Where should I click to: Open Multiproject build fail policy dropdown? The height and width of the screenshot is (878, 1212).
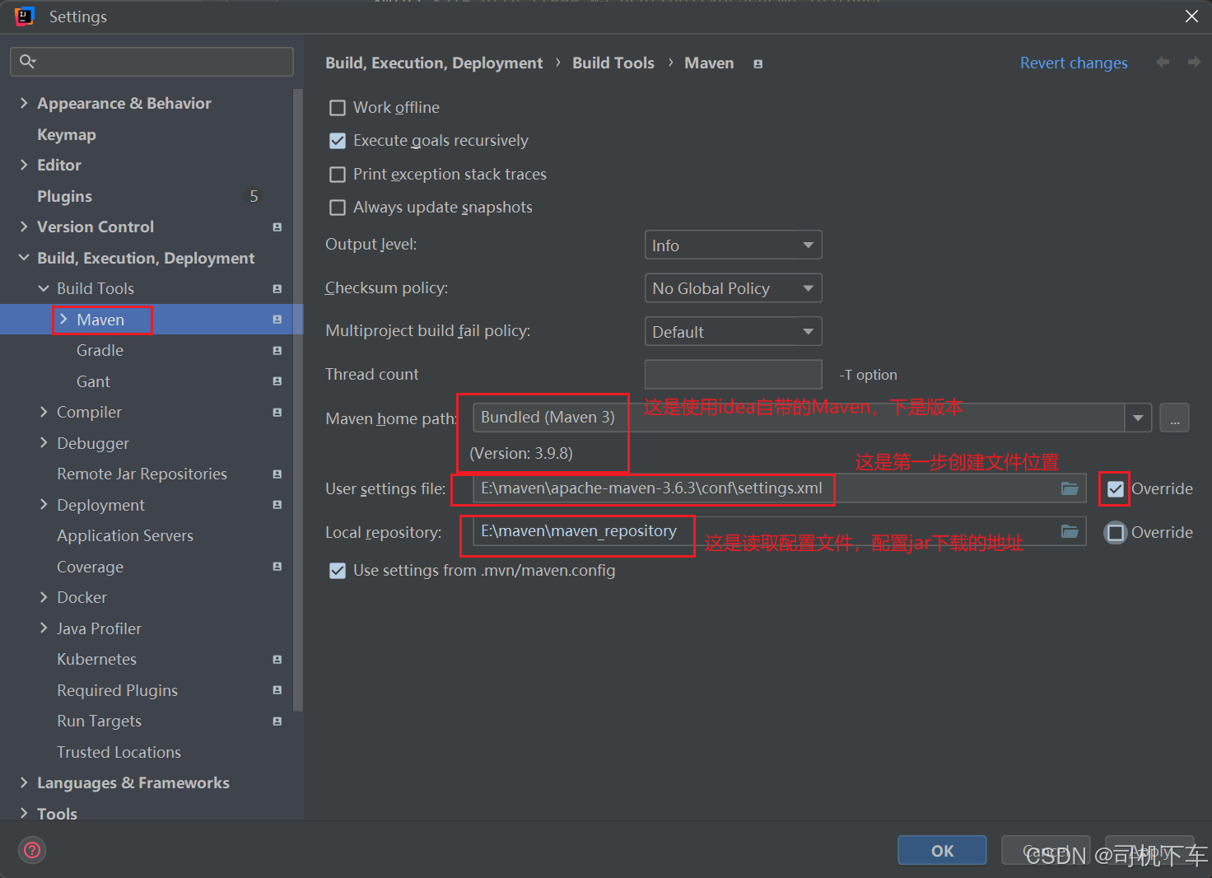(733, 331)
